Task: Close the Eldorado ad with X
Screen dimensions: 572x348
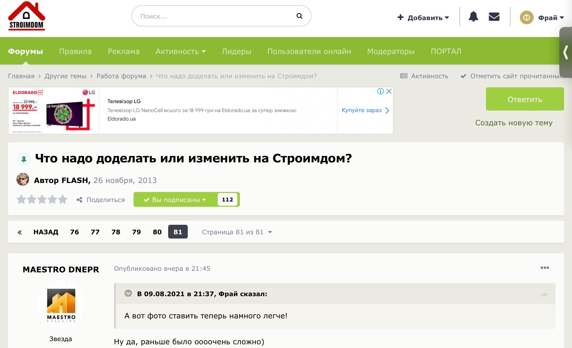Action: click(x=389, y=91)
